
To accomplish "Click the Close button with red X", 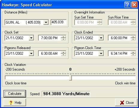I will (x=126, y=103).
